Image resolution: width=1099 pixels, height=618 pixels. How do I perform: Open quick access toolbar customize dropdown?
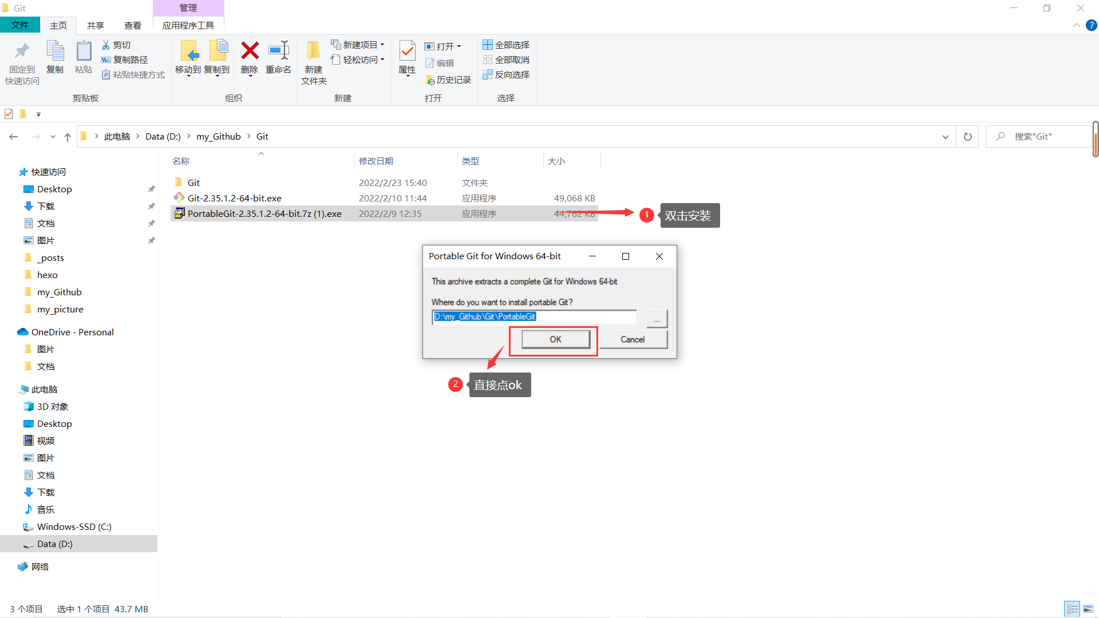tap(38, 114)
